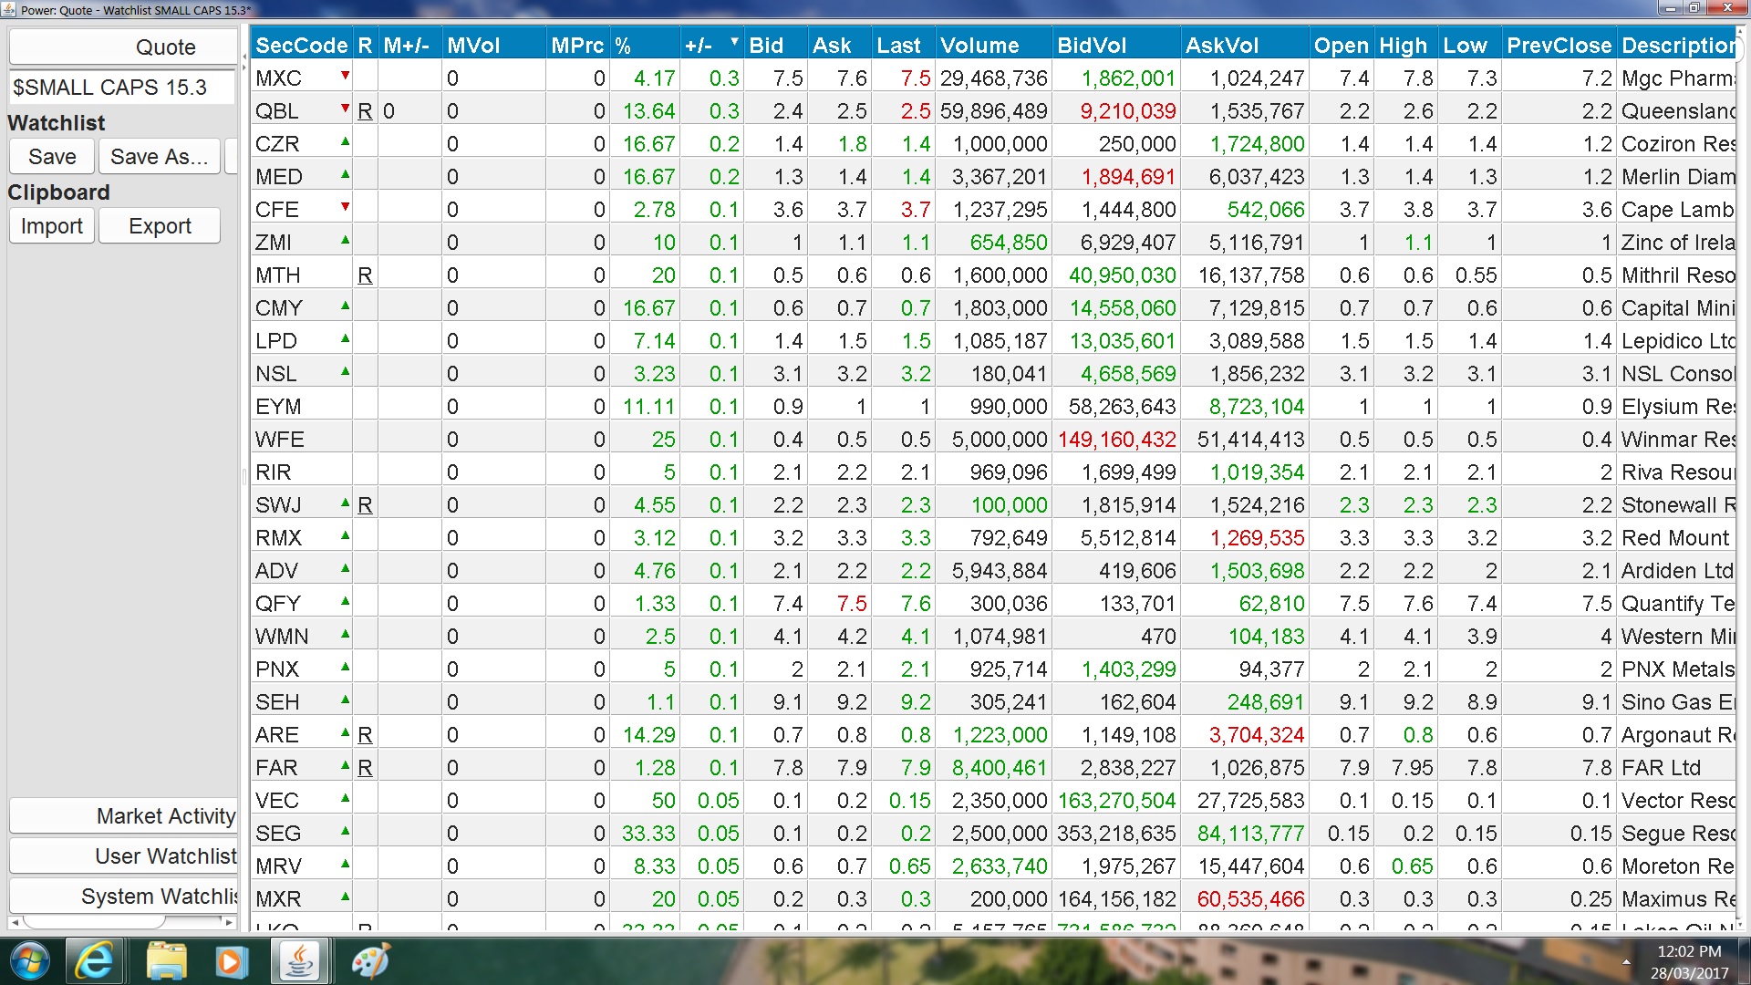
Task: Sort table by BidVol column header
Action: click(1115, 45)
